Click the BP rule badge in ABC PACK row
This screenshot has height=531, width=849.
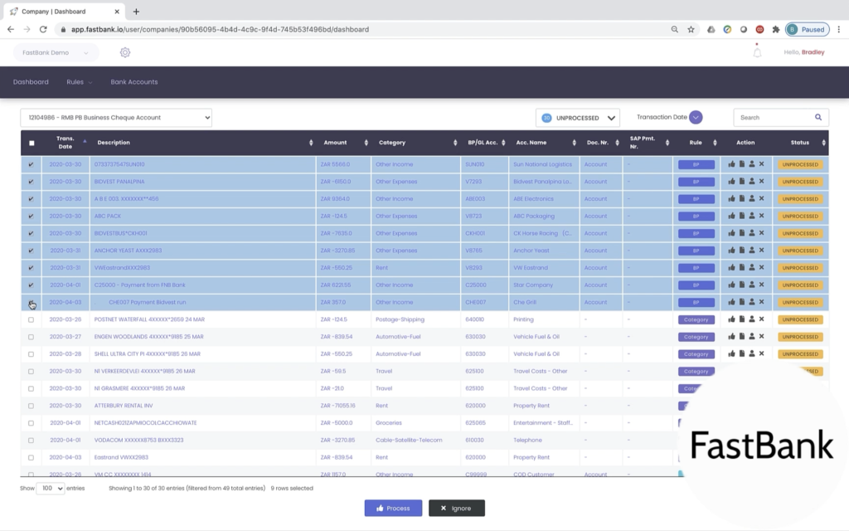tap(696, 217)
